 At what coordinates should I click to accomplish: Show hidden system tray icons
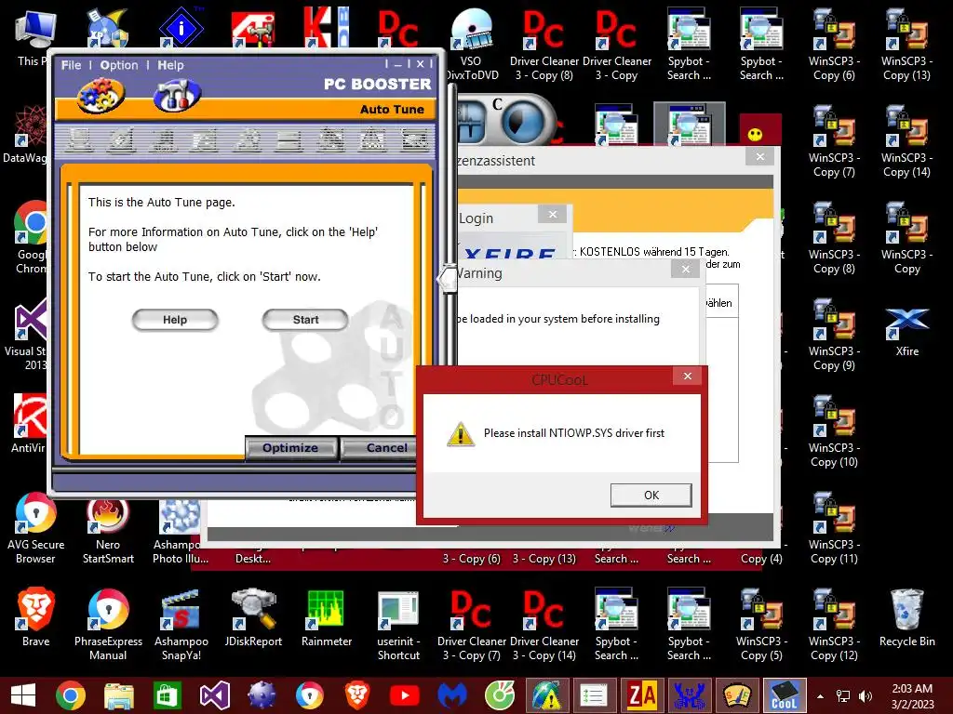(x=820, y=696)
